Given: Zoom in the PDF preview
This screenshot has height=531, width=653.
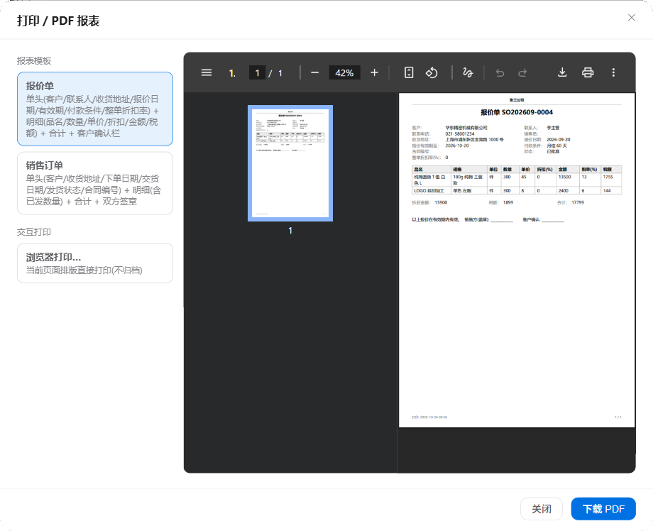Looking at the screenshot, I should (374, 72).
